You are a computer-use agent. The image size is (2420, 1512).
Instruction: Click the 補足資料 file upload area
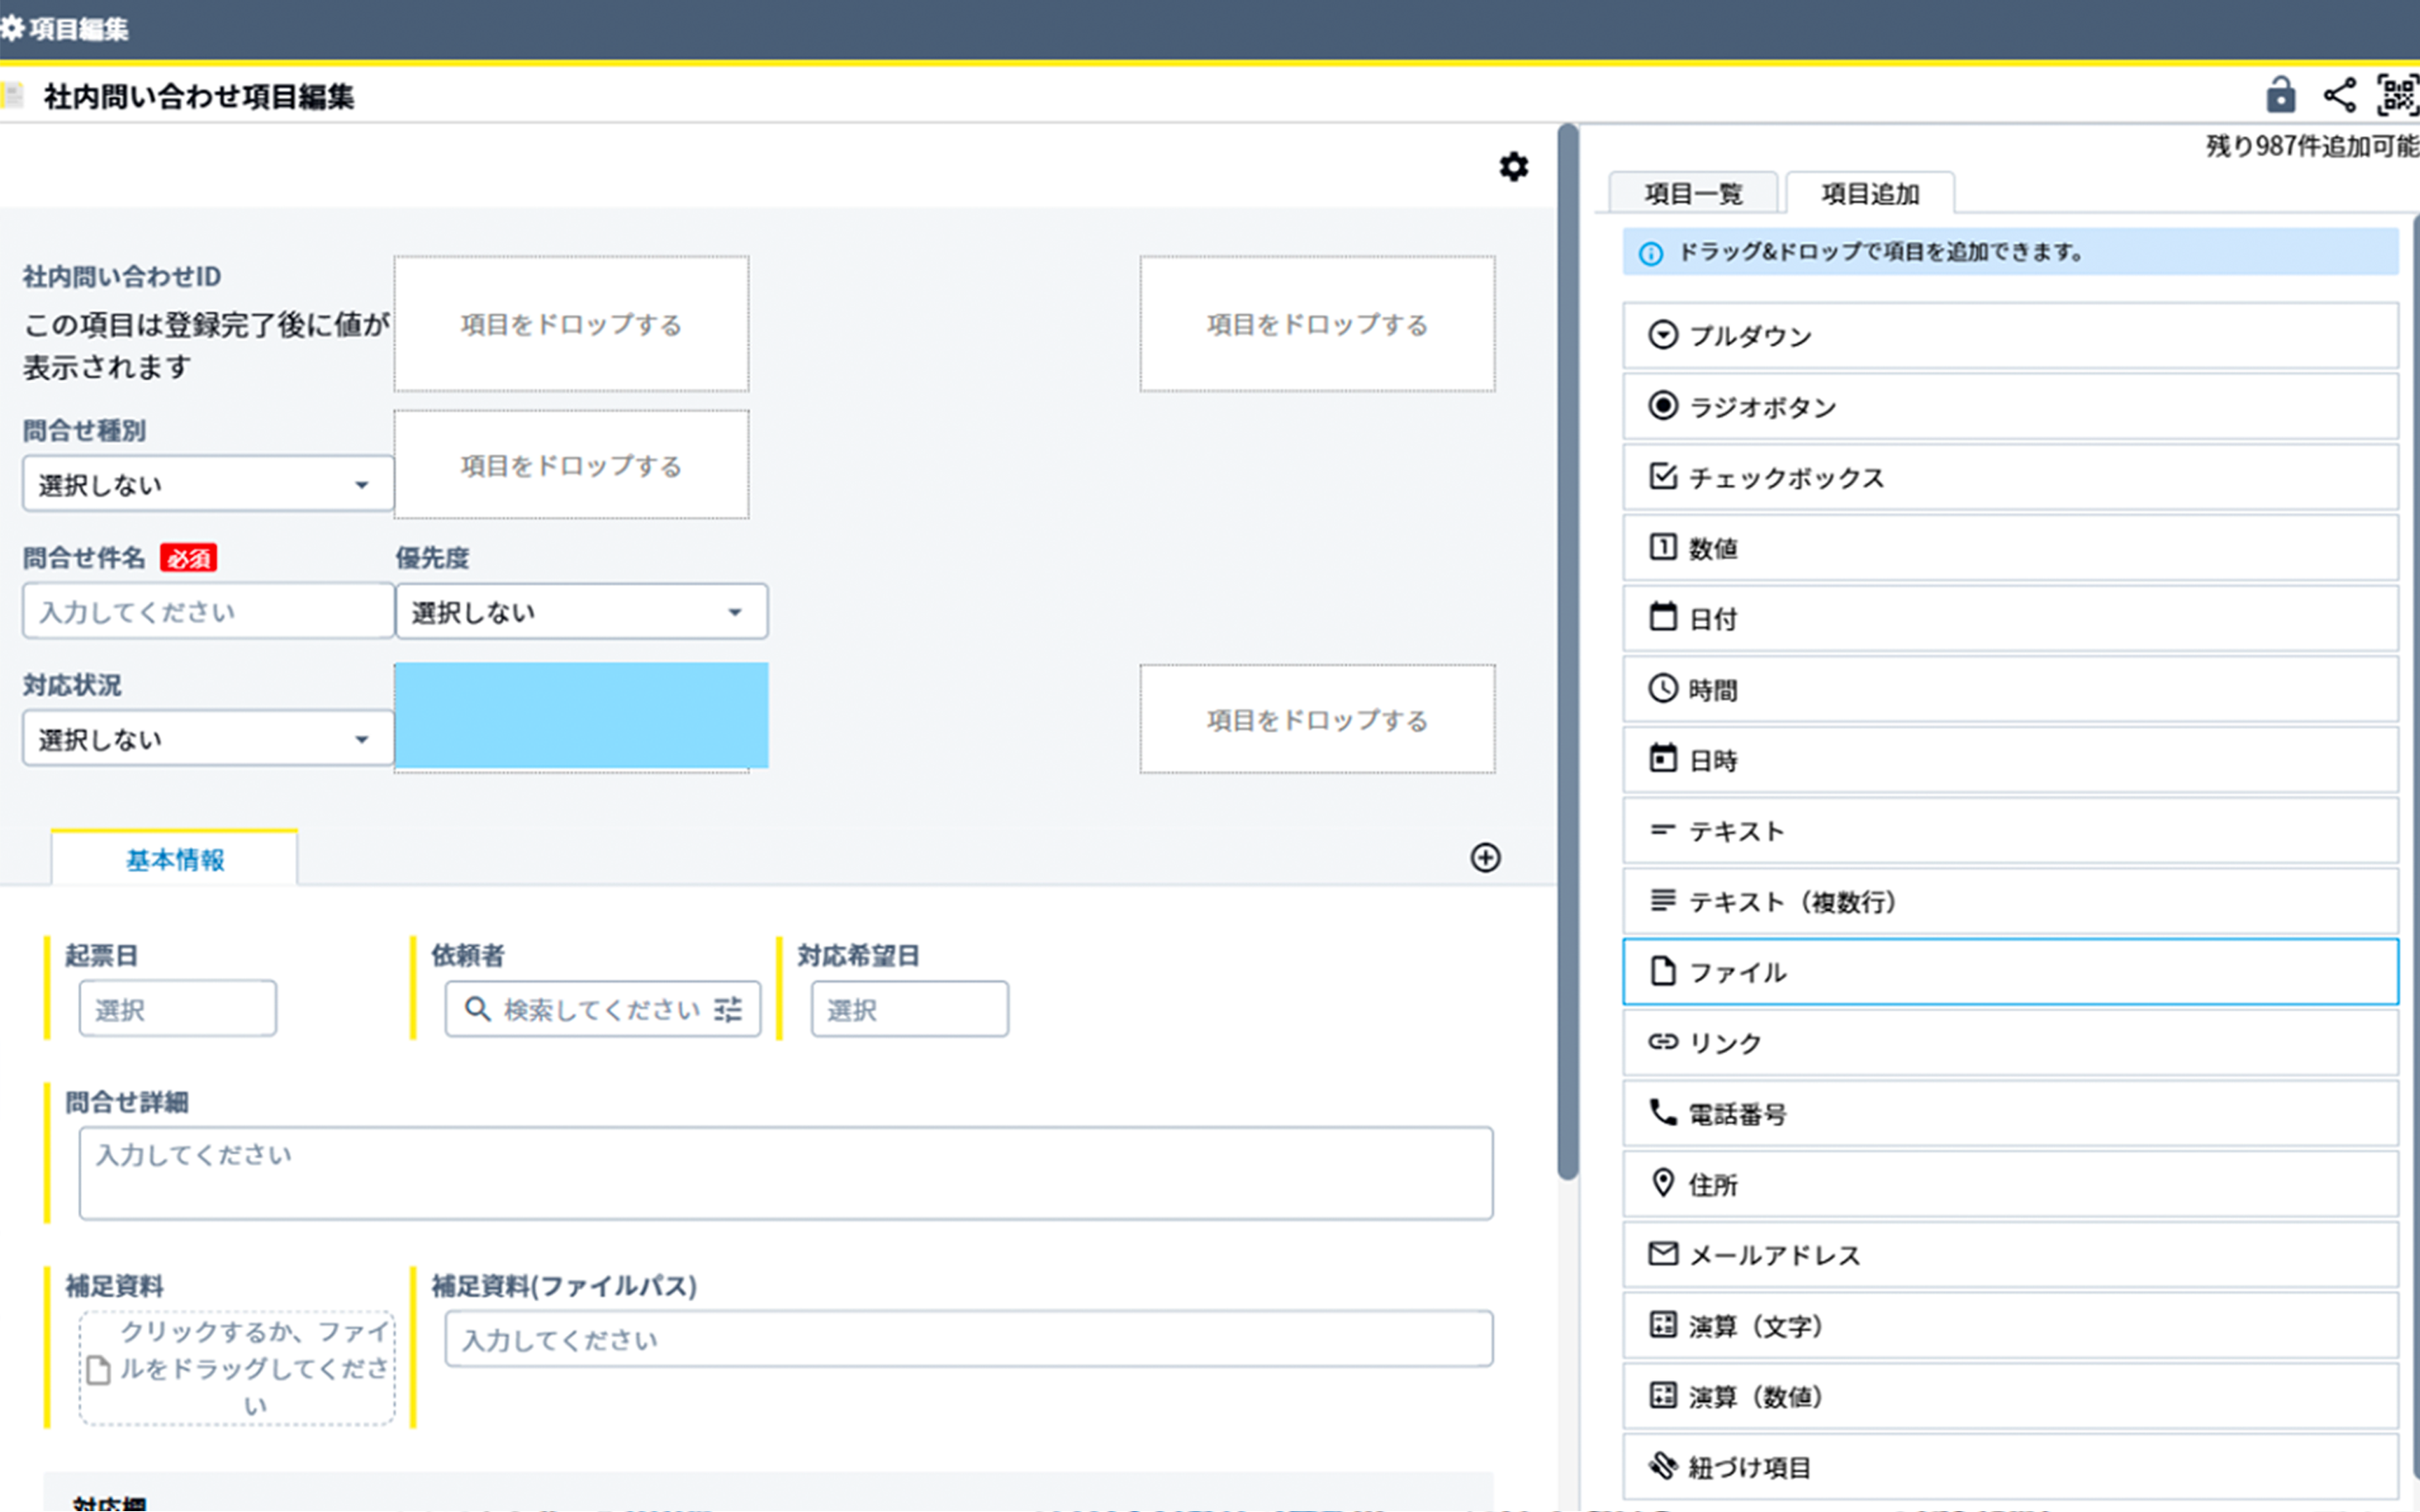[x=236, y=1367]
